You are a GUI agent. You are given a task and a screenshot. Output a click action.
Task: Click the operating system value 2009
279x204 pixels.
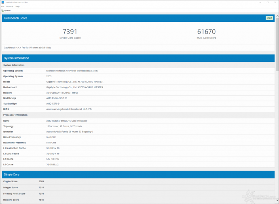click(x=49, y=76)
